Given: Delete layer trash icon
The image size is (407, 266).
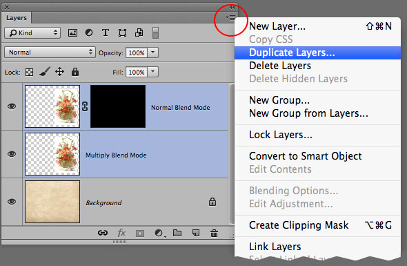Looking at the screenshot, I should point(214,233).
